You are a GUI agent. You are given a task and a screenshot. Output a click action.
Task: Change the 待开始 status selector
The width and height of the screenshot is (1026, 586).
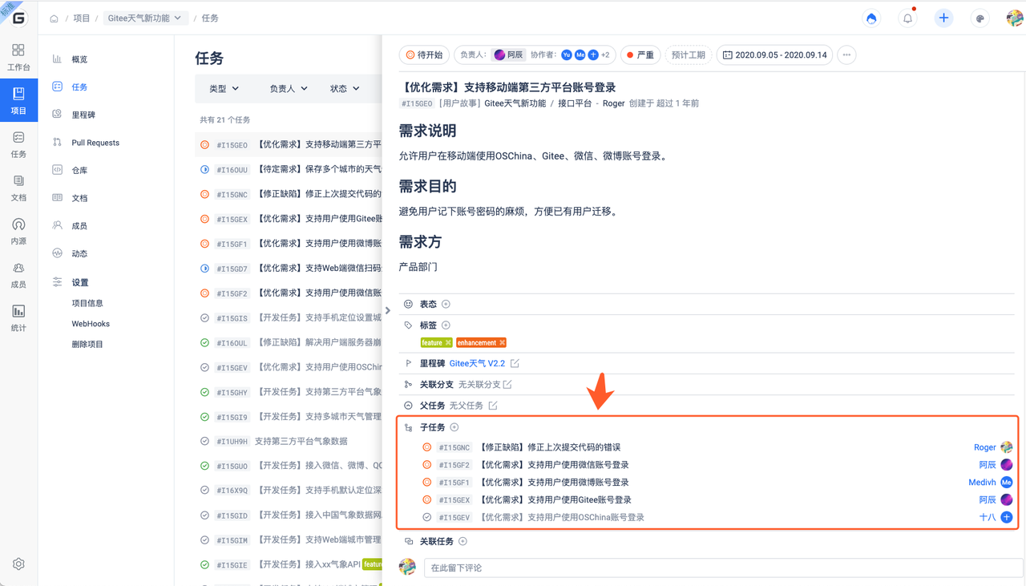click(x=424, y=55)
